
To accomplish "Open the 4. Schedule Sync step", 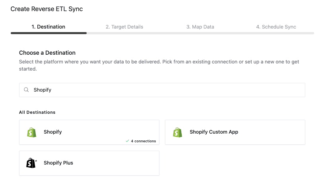I will pyautogui.click(x=276, y=27).
